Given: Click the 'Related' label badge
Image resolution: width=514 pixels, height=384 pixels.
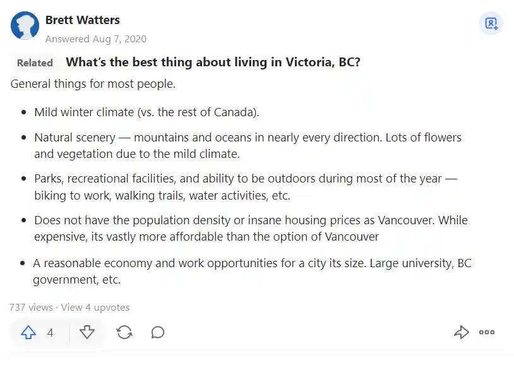Looking at the screenshot, I should [35, 63].
